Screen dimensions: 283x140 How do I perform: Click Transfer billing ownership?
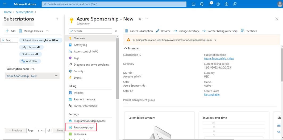pyautogui.click(x=220, y=31)
